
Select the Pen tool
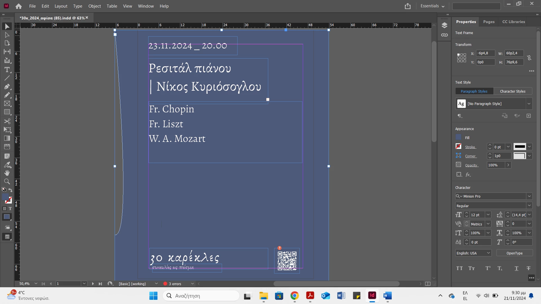click(7, 87)
